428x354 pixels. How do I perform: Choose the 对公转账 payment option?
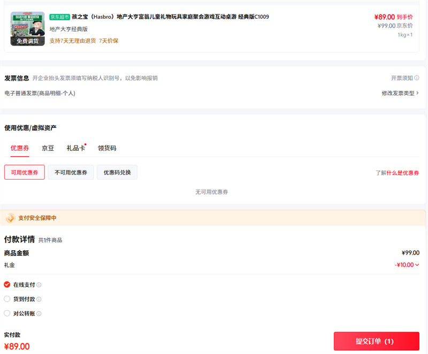click(x=7, y=313)
